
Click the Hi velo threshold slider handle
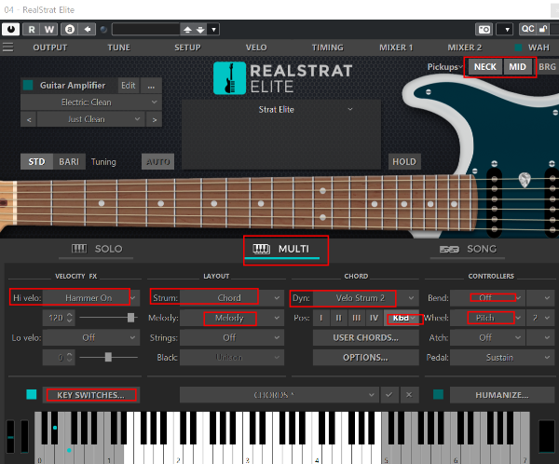pos(130,318)
